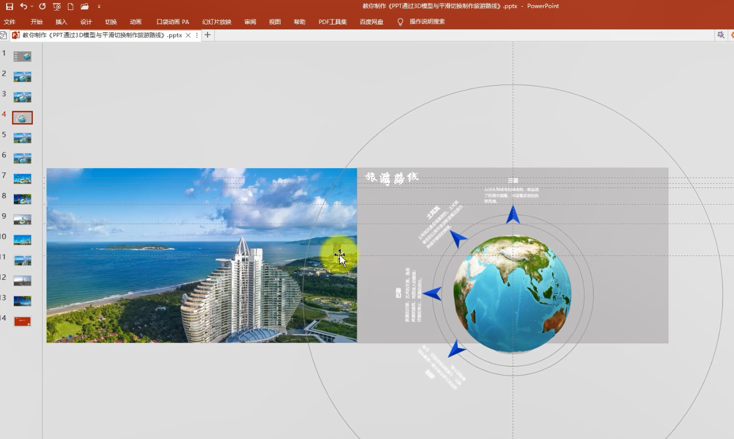Open the 幻灯片放映 tab
This screenshot has width=734, height=439.
(216, 22)
